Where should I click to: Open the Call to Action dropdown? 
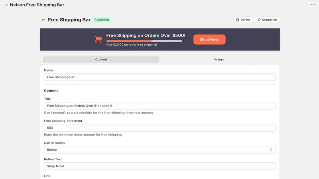160,150
